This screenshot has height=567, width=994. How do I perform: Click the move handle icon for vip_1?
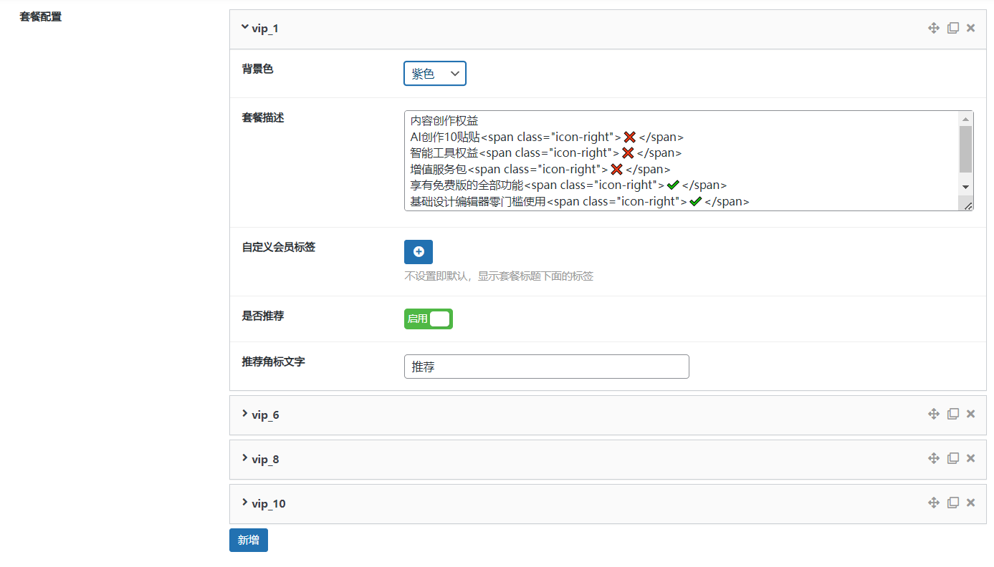[933, 28]
